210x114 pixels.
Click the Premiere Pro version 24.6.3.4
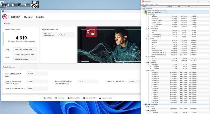(x=61, y=35)
